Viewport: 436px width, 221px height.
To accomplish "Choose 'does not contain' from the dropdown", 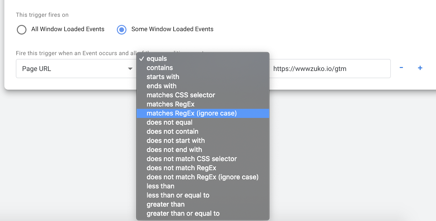I will coord(172,131).
